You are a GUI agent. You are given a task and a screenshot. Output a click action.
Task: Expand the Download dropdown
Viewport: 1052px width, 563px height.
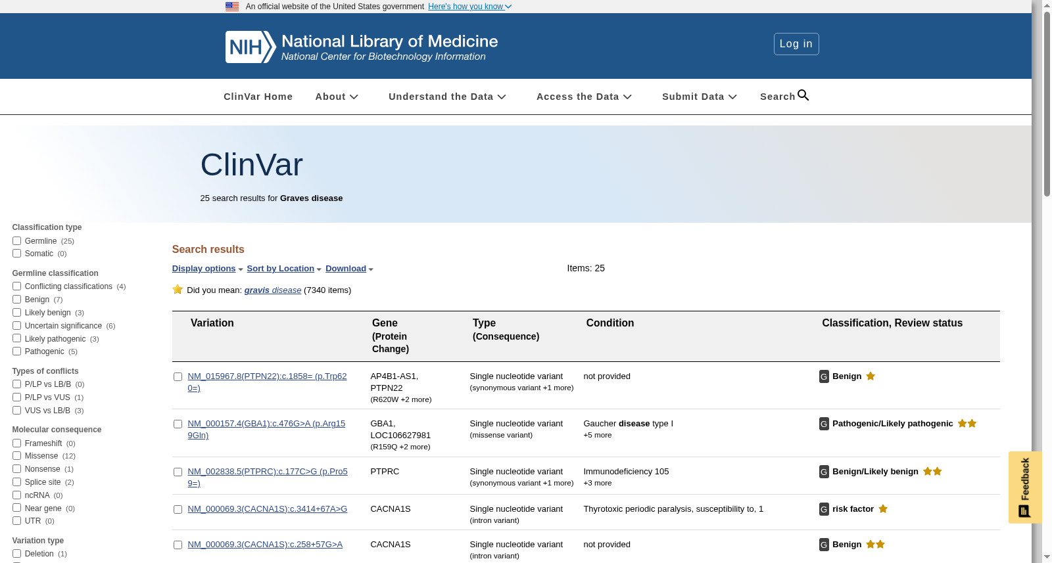coord(349,269)
